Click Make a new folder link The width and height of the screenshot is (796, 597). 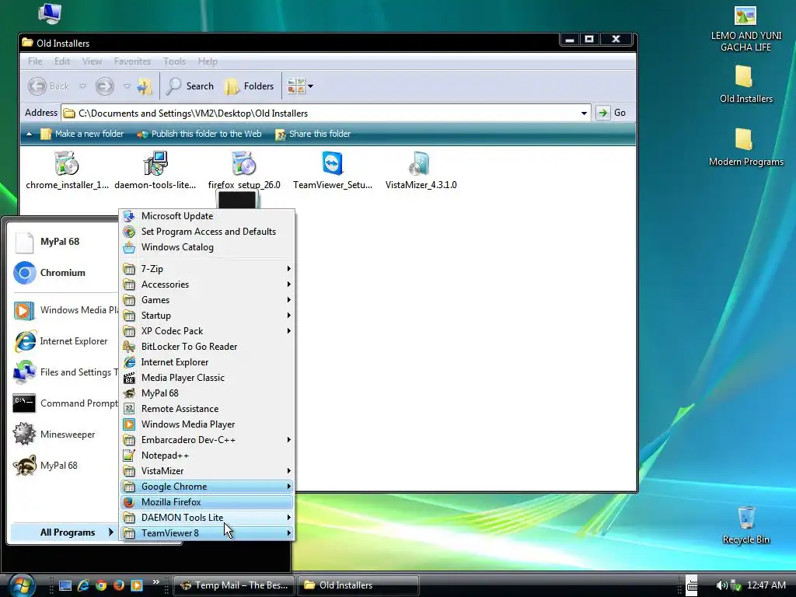[x=82, y=134]
